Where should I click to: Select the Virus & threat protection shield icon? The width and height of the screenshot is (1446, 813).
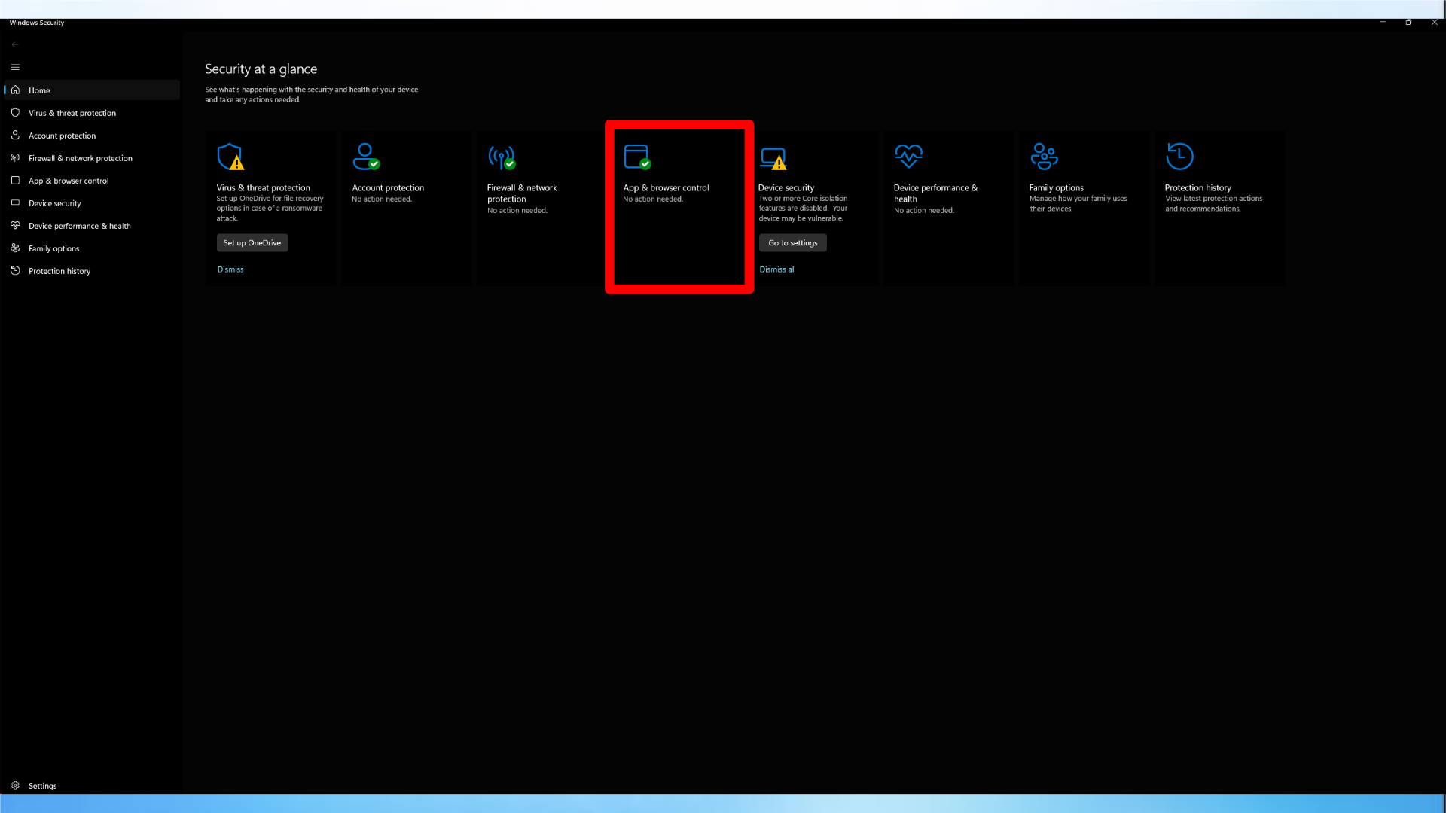click(x=15, y=112)
